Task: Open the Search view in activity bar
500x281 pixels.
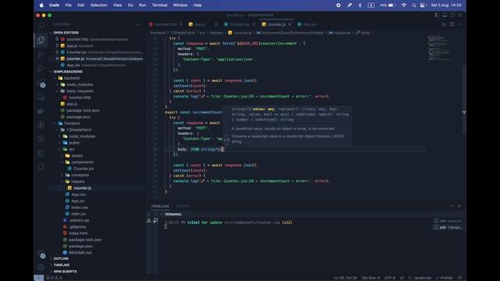Action: point(41,26)
